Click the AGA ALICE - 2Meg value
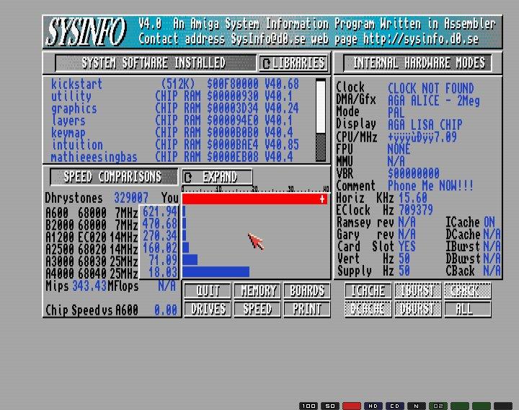Viewport: 519px width, 410px height. 434,101
